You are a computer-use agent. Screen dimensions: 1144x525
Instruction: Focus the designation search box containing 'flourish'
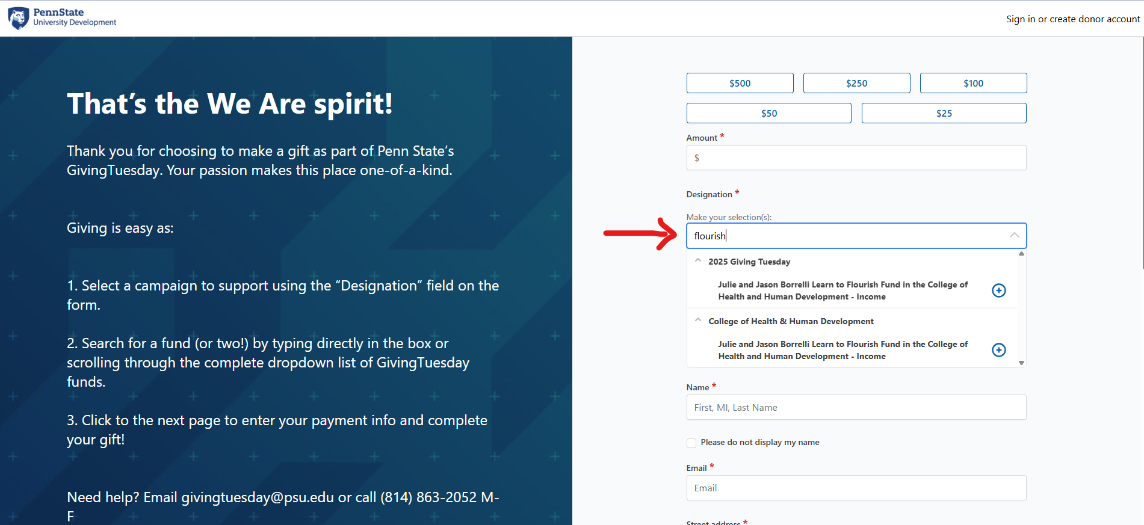[x=843, y=236]
